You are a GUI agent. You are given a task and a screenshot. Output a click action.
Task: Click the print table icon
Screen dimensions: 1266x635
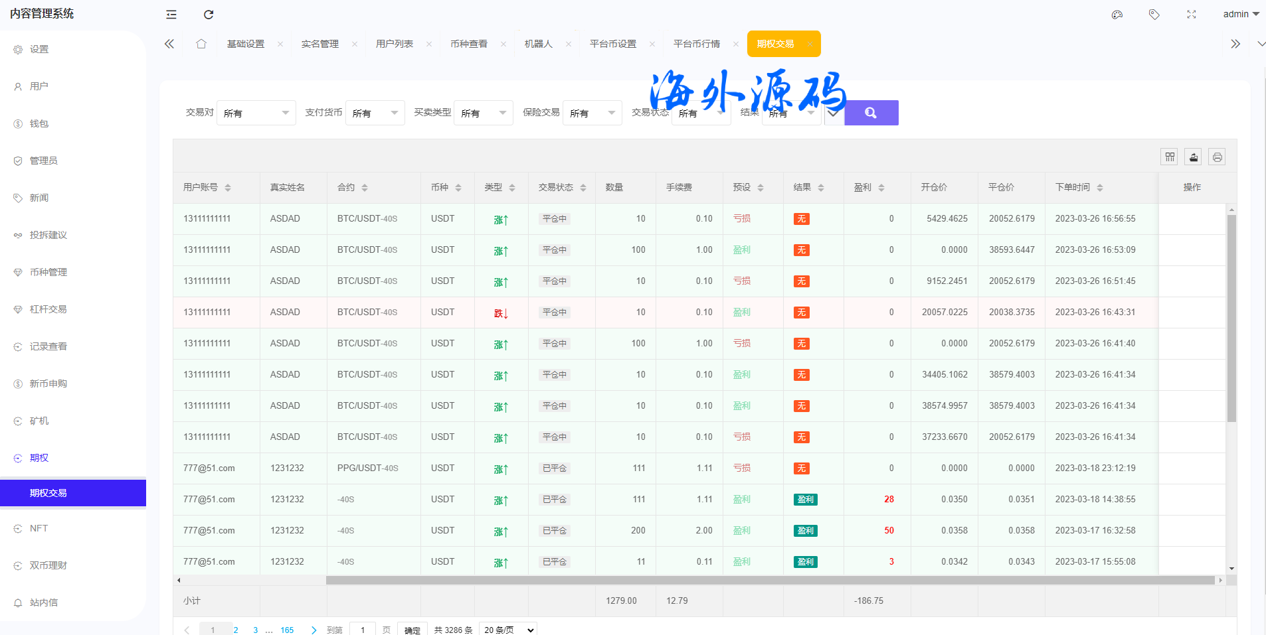[1217, 157]
